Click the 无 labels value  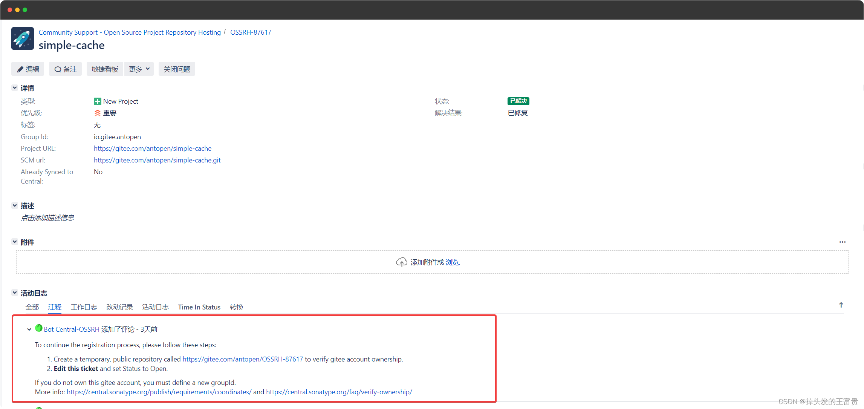tap(97, 125)
